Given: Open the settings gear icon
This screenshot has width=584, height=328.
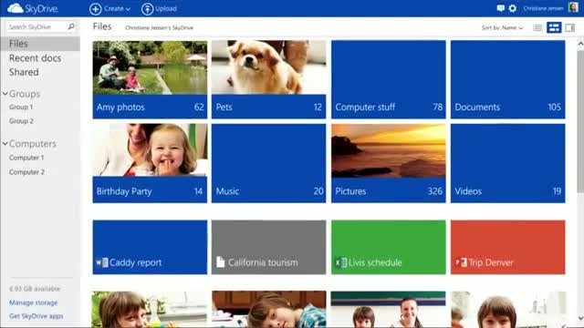Looking at the screenshot, I should click(513, 8).
